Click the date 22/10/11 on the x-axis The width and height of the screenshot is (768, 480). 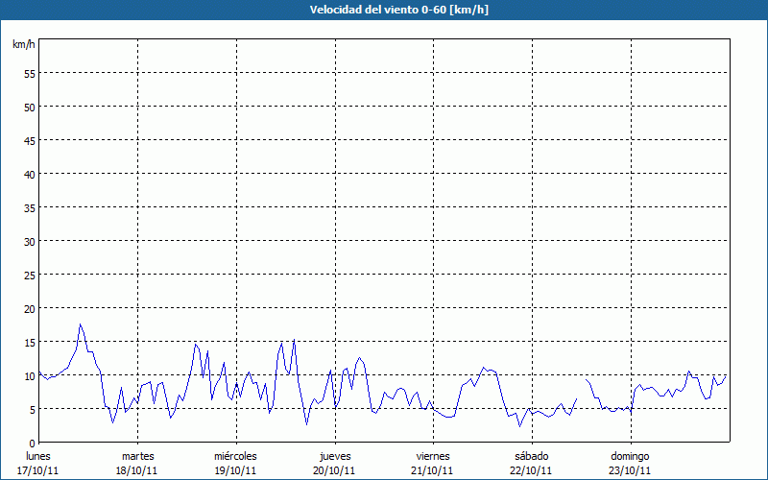tap(531, 470)
